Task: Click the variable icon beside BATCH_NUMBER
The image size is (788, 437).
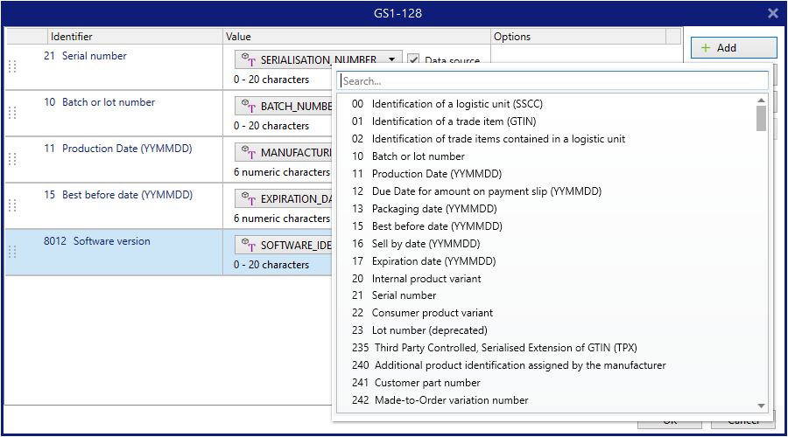Action: [249, 106]
